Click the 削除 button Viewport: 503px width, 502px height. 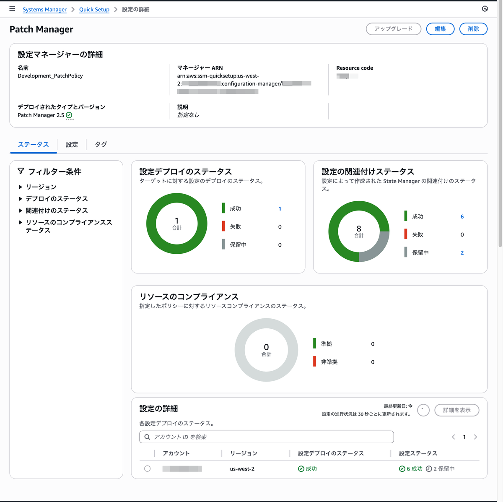tap(473, 29)
